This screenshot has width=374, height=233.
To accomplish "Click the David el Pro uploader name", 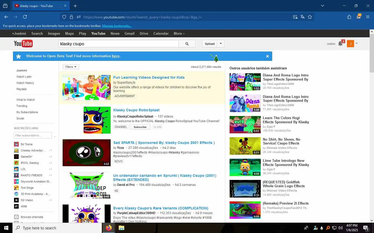I will [126, 185].
